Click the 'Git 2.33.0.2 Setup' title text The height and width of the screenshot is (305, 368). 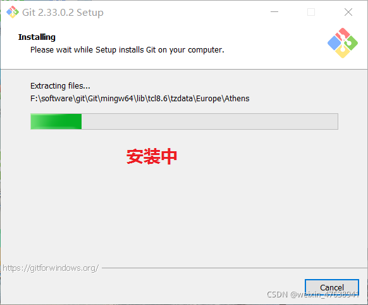click(x=63, y=13)
